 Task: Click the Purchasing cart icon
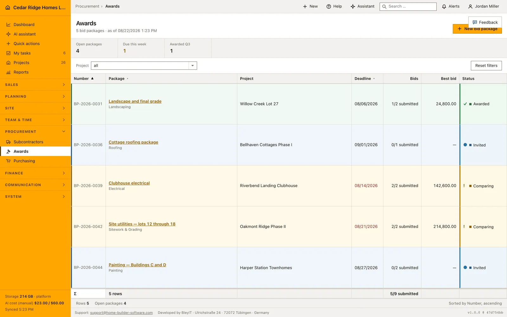(9, 161)
